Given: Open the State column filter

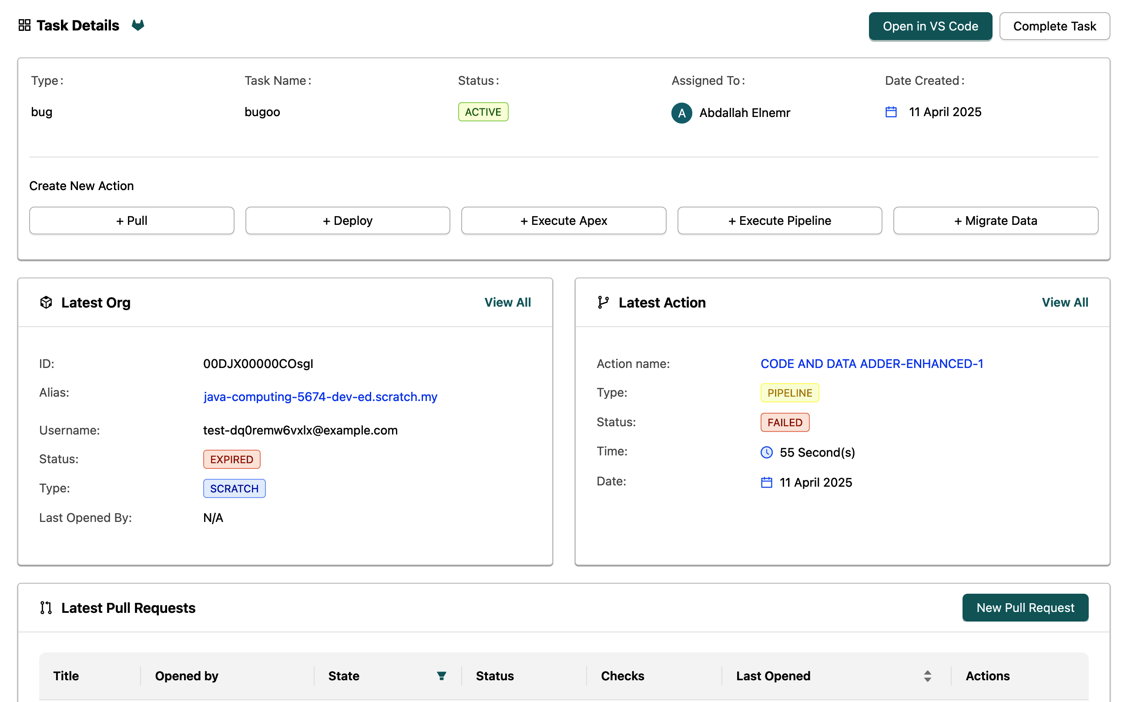Looking at the screenshot, I should tap(442, 676).
